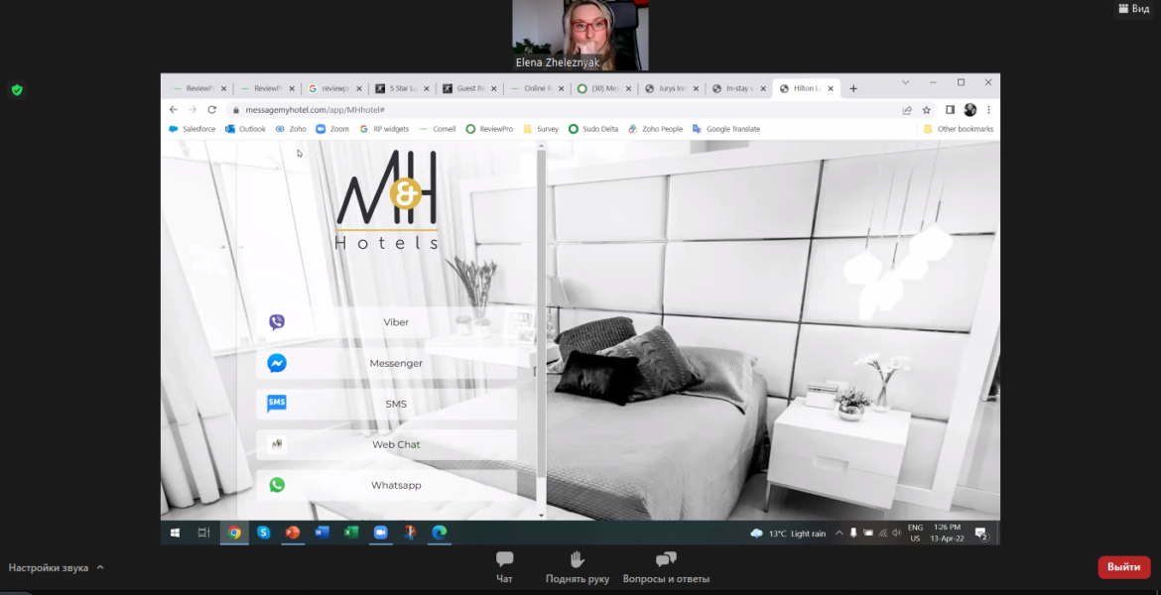Bookmark this page with the star
1161x595 pixels.
(926, 109)
